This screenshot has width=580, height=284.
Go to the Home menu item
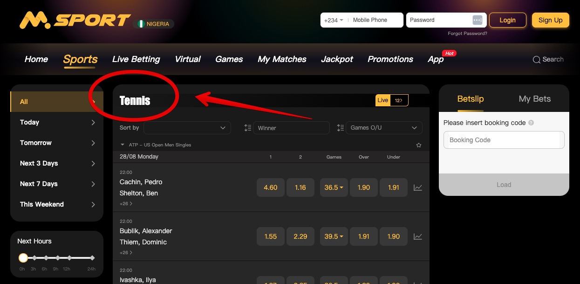(36, 59)
